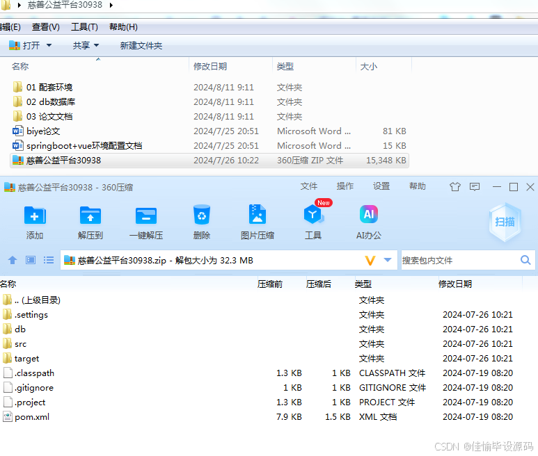Sort by 修改日期 column in Explorer
Screen dimensions: 538x456
click(x=210, y=66)
